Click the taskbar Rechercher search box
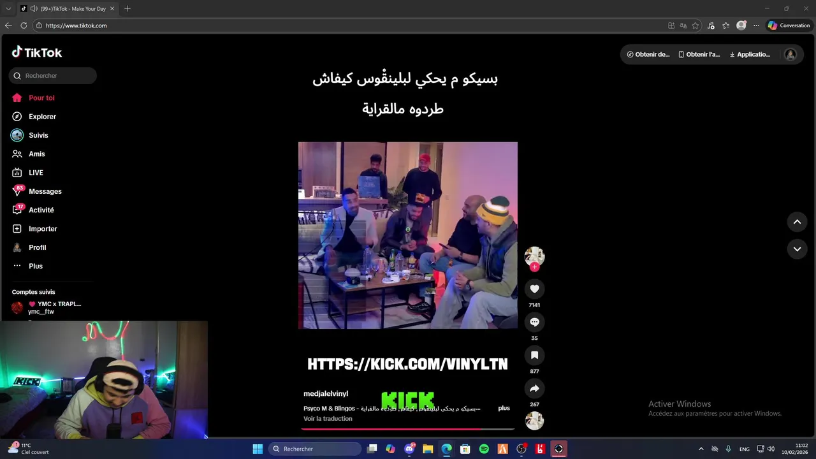Image resolution: width=816 pixels, height=459 pixels. click(x=315, y=449)
